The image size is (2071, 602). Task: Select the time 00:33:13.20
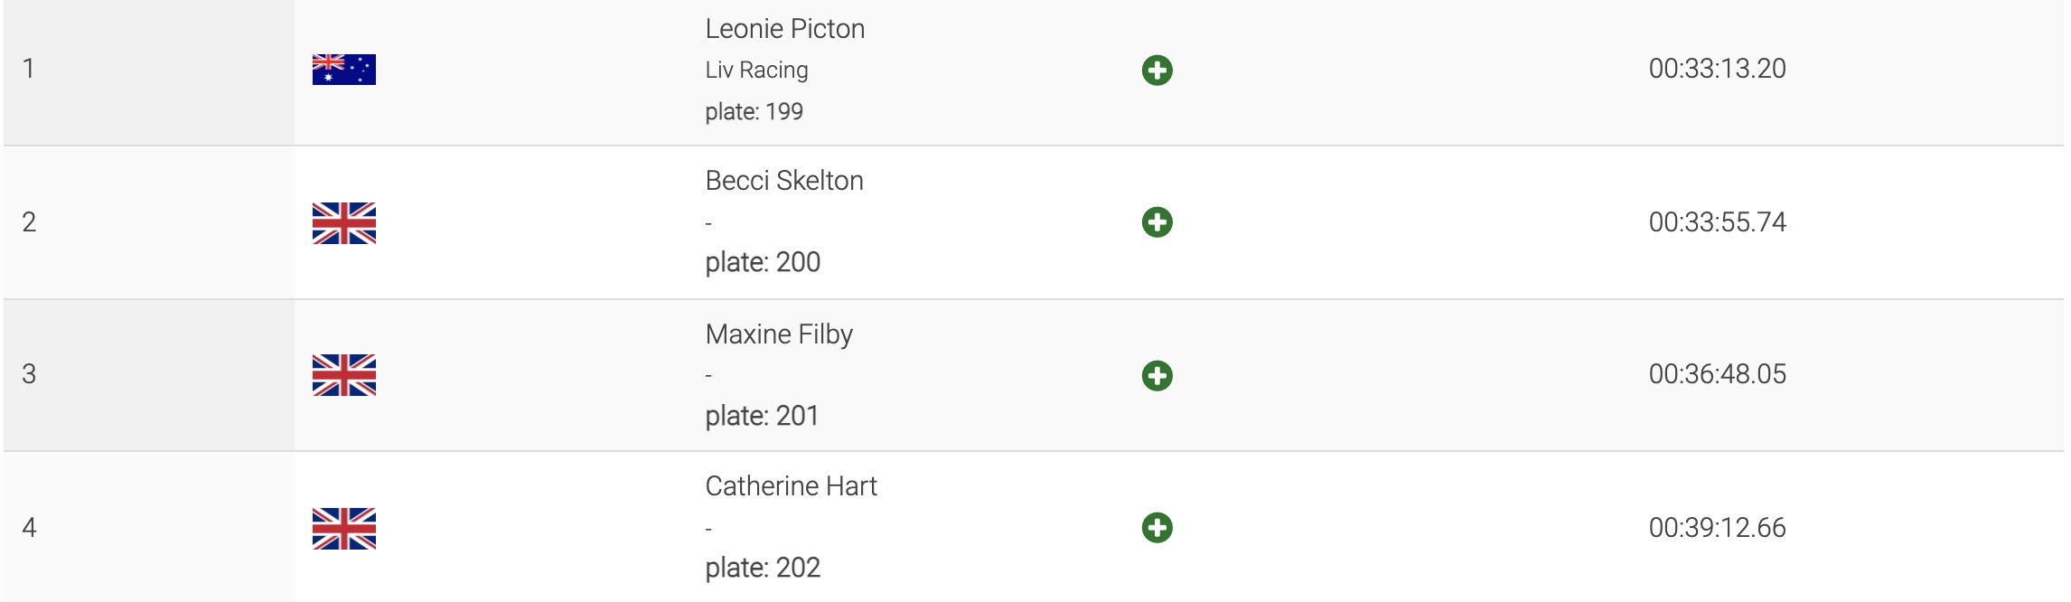(1717, 69)
